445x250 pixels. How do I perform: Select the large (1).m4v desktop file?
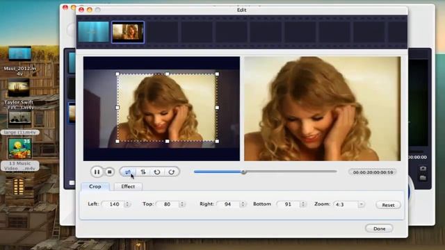point(19,124)
